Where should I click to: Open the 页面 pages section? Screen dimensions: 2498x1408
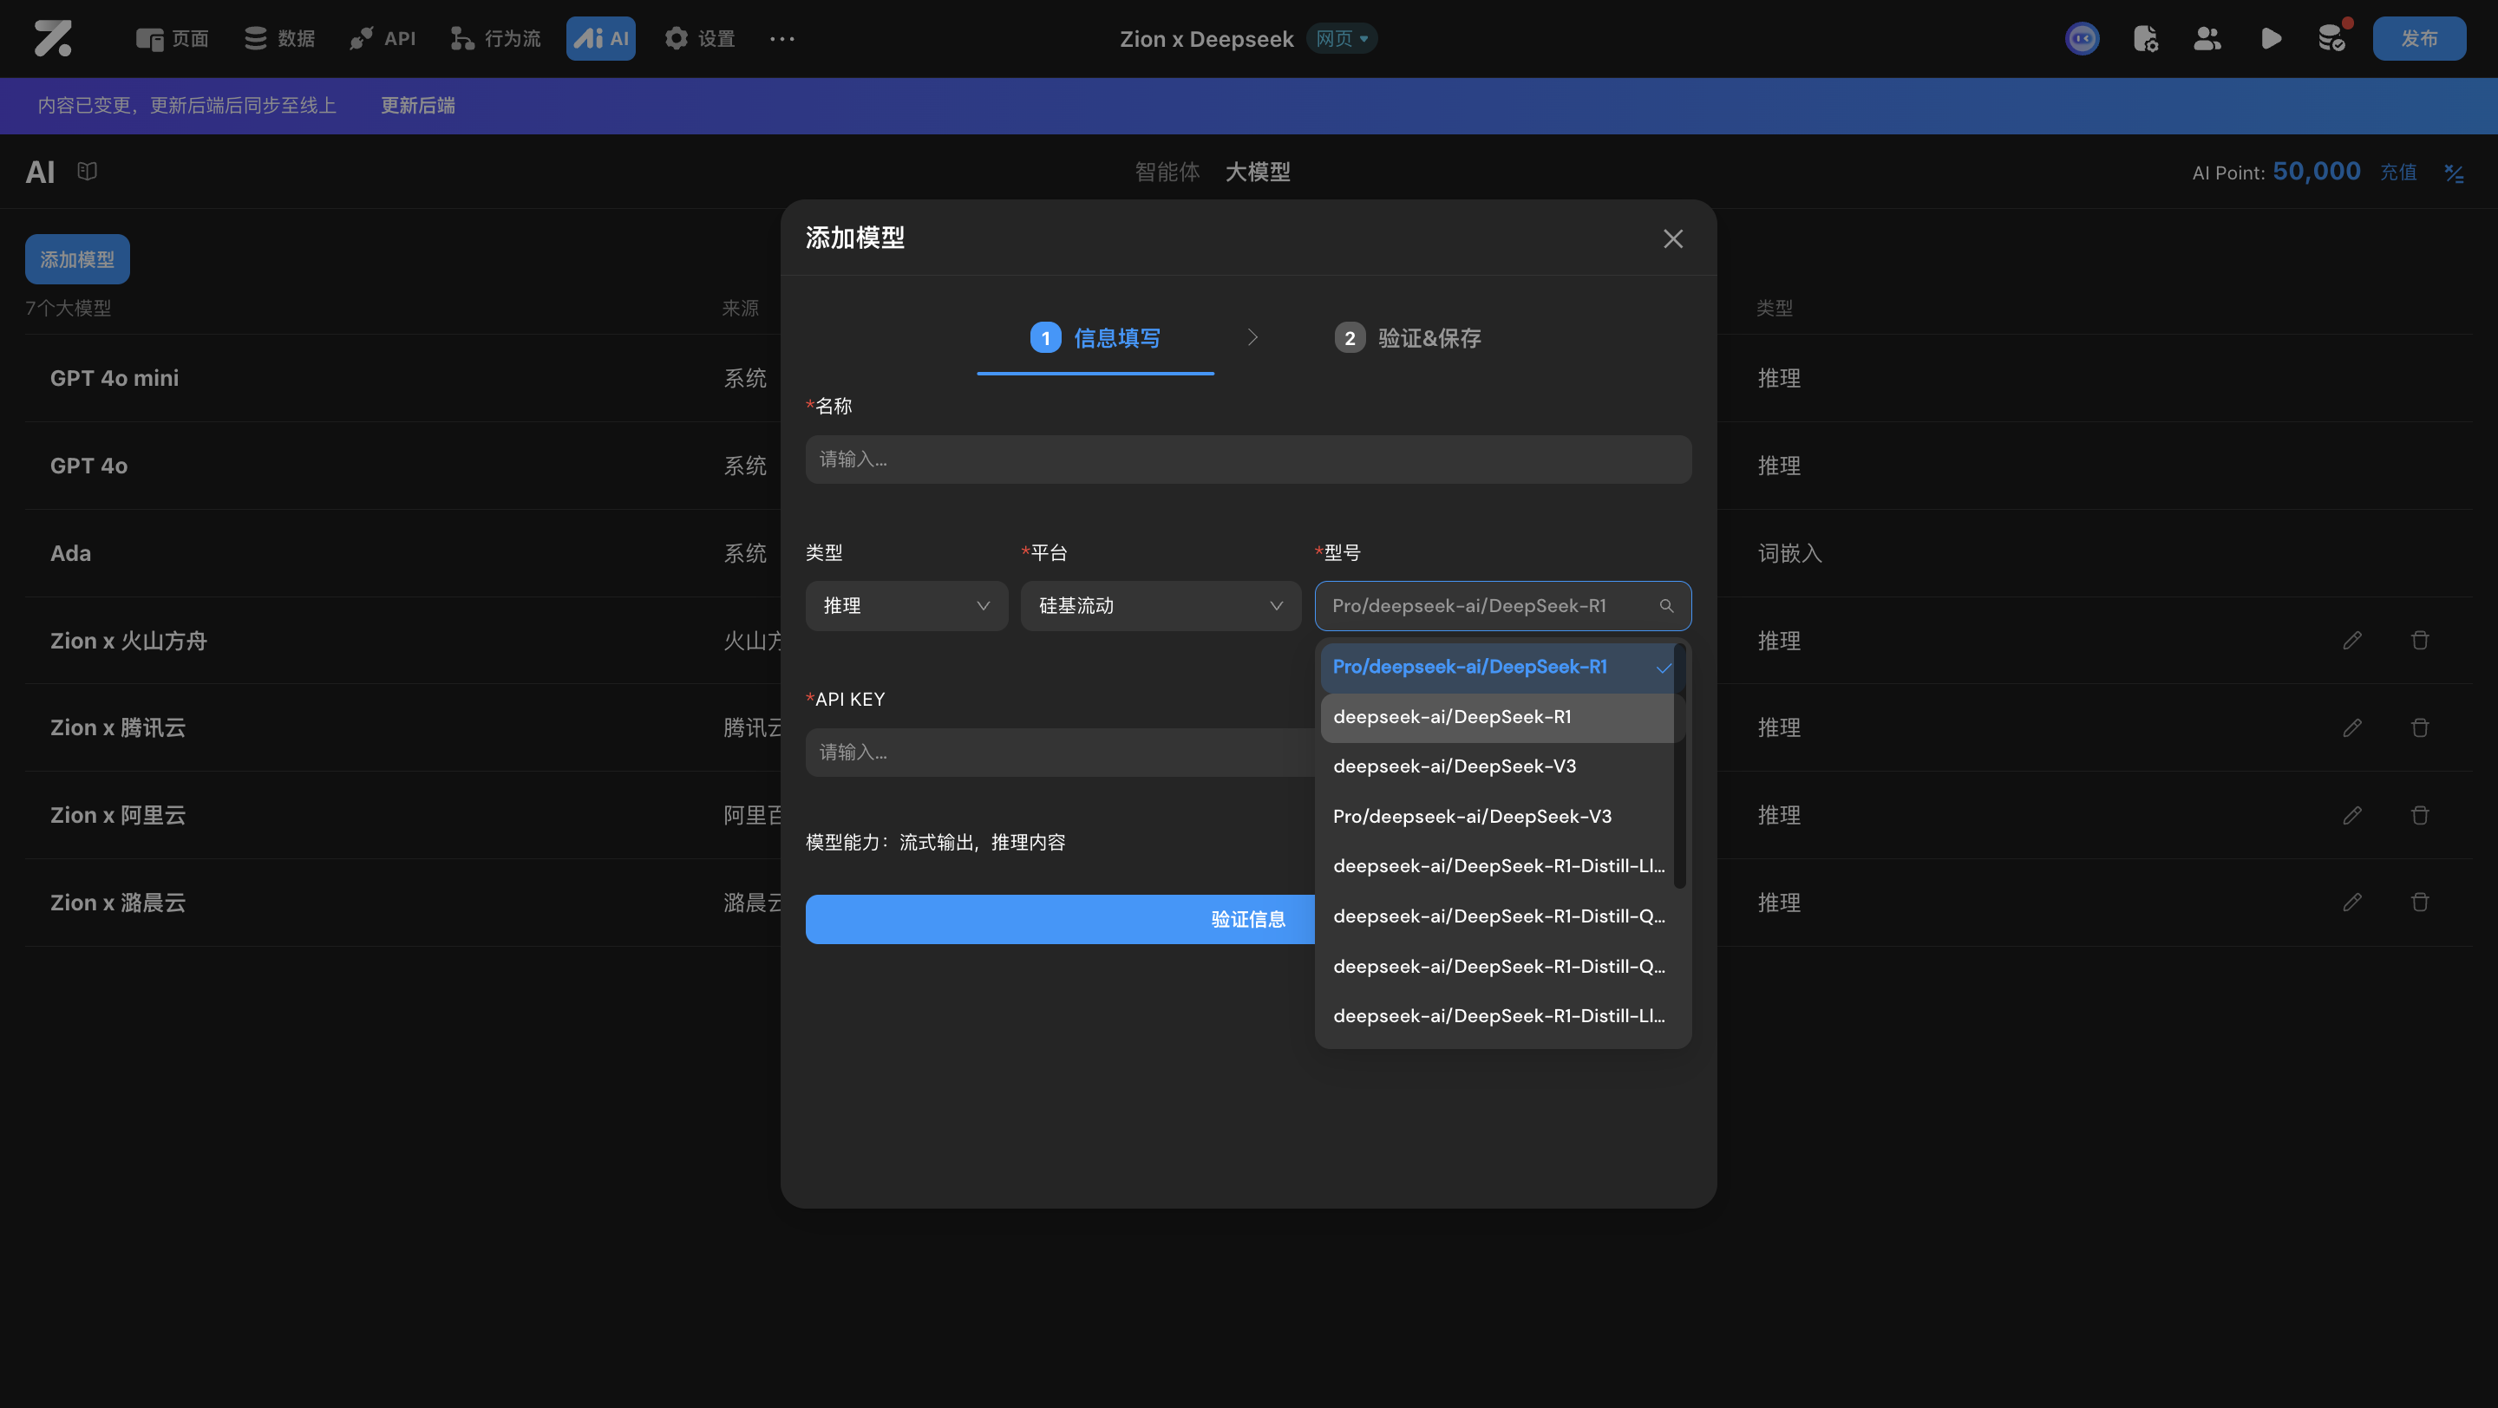coord(173,39)
